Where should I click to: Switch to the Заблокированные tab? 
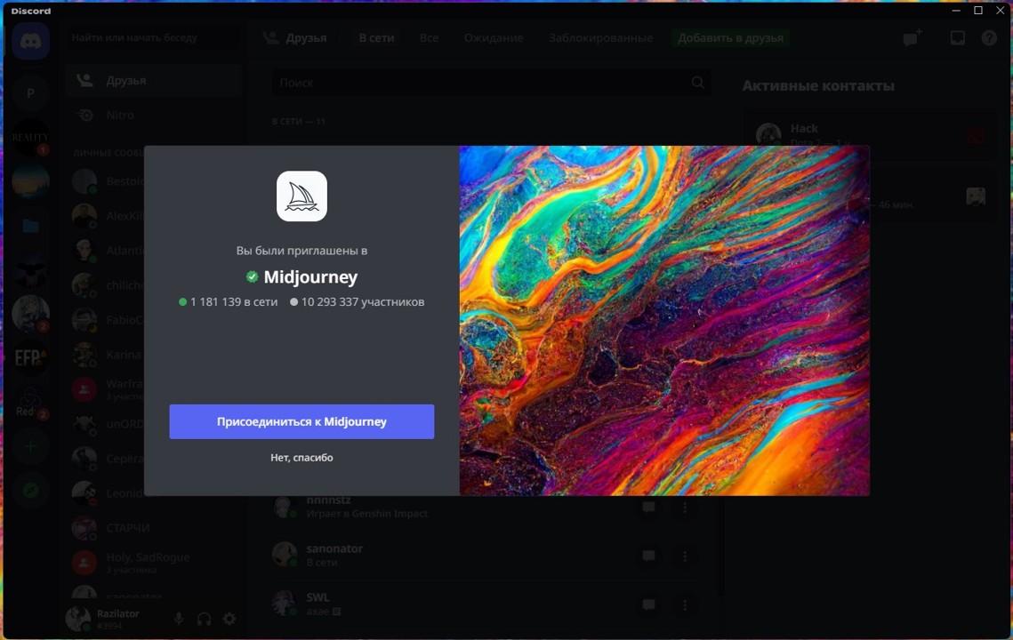[x=601, y=38]
